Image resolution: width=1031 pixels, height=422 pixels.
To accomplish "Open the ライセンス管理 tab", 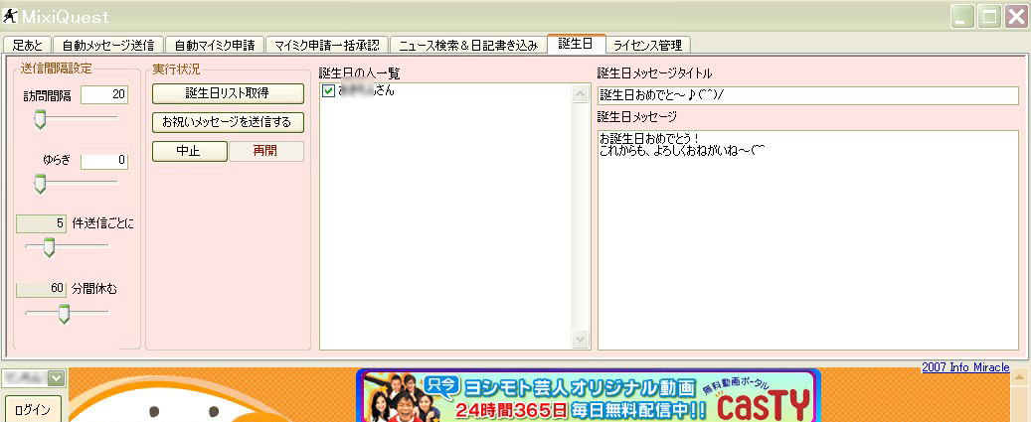I will 647,45.
